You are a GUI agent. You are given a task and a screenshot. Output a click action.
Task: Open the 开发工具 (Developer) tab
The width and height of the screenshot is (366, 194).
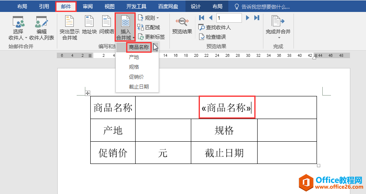136,7
